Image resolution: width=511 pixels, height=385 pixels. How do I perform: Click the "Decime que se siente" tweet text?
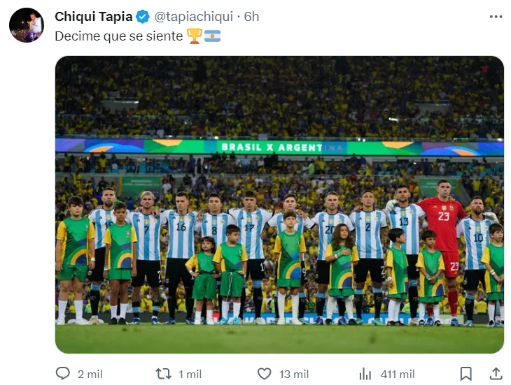tap(118, 35)
